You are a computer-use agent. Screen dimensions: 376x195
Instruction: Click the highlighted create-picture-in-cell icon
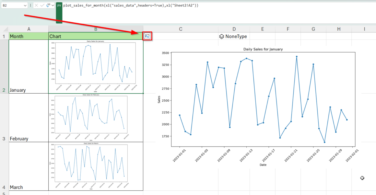(147, 36)
